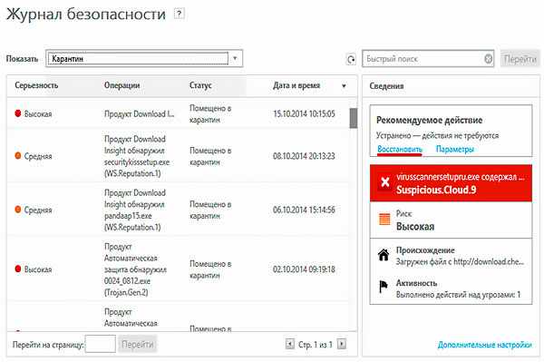
Task: Click the securitykisssetup.exe operation text
Action: tap(137, 156)
